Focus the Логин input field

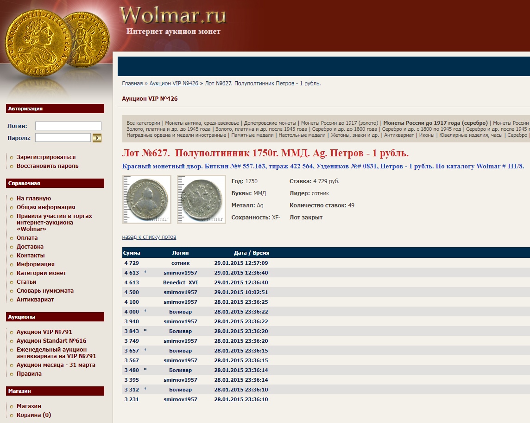coord(68,126)
